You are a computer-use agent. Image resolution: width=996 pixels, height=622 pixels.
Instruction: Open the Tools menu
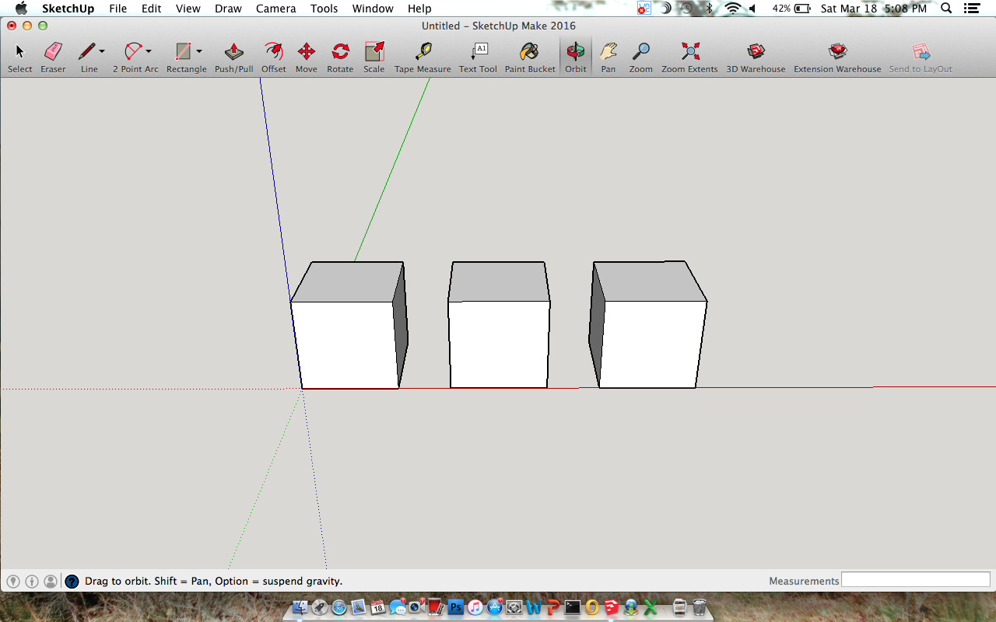click(x=324, y=9)
